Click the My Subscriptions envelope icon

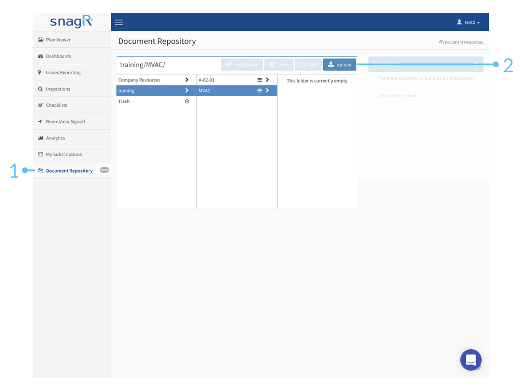pos(41,154)
